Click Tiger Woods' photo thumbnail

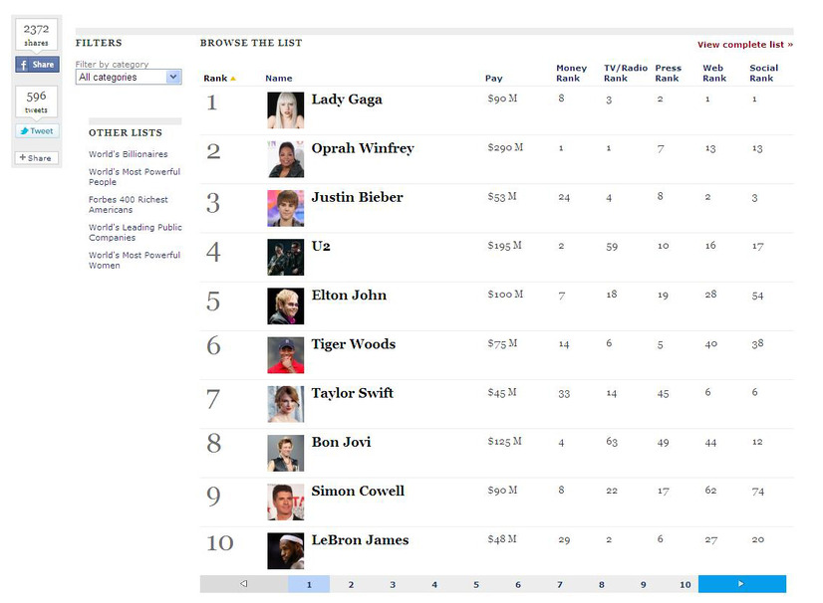click(x=286, y=355)
